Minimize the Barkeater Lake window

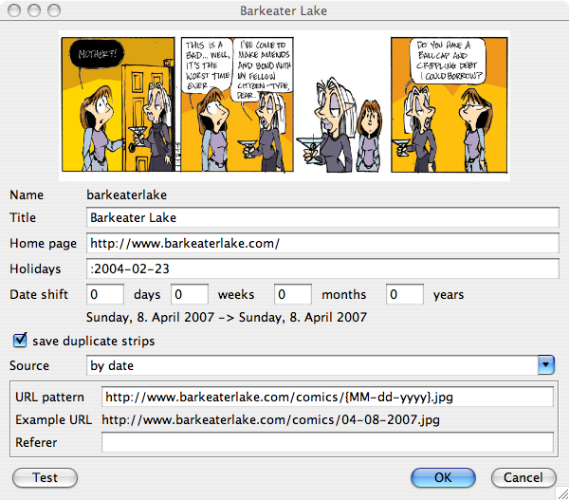[x=34, y=10]
